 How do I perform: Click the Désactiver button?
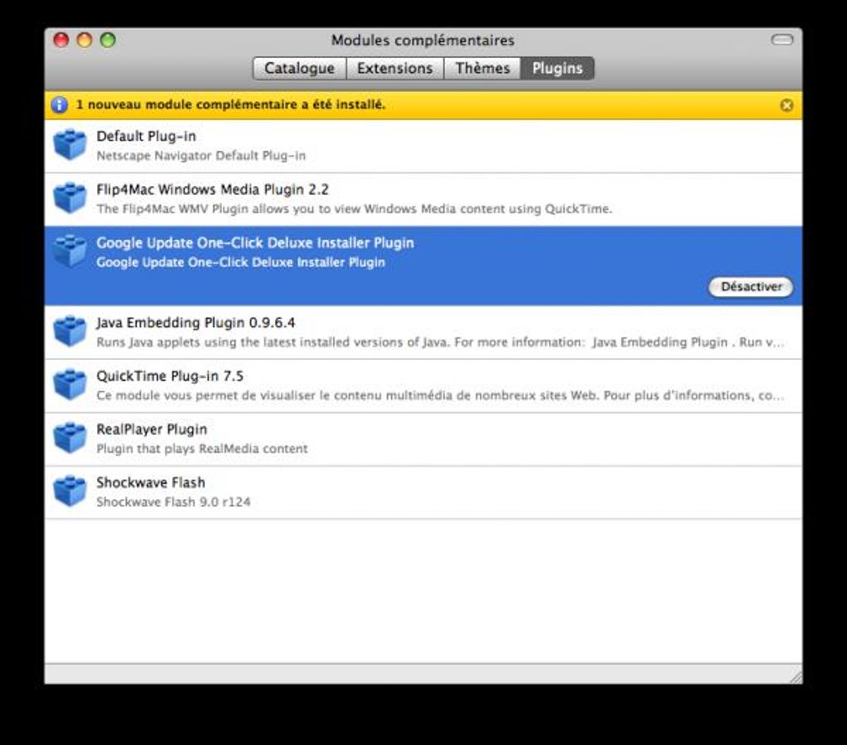tap(751, 287)
